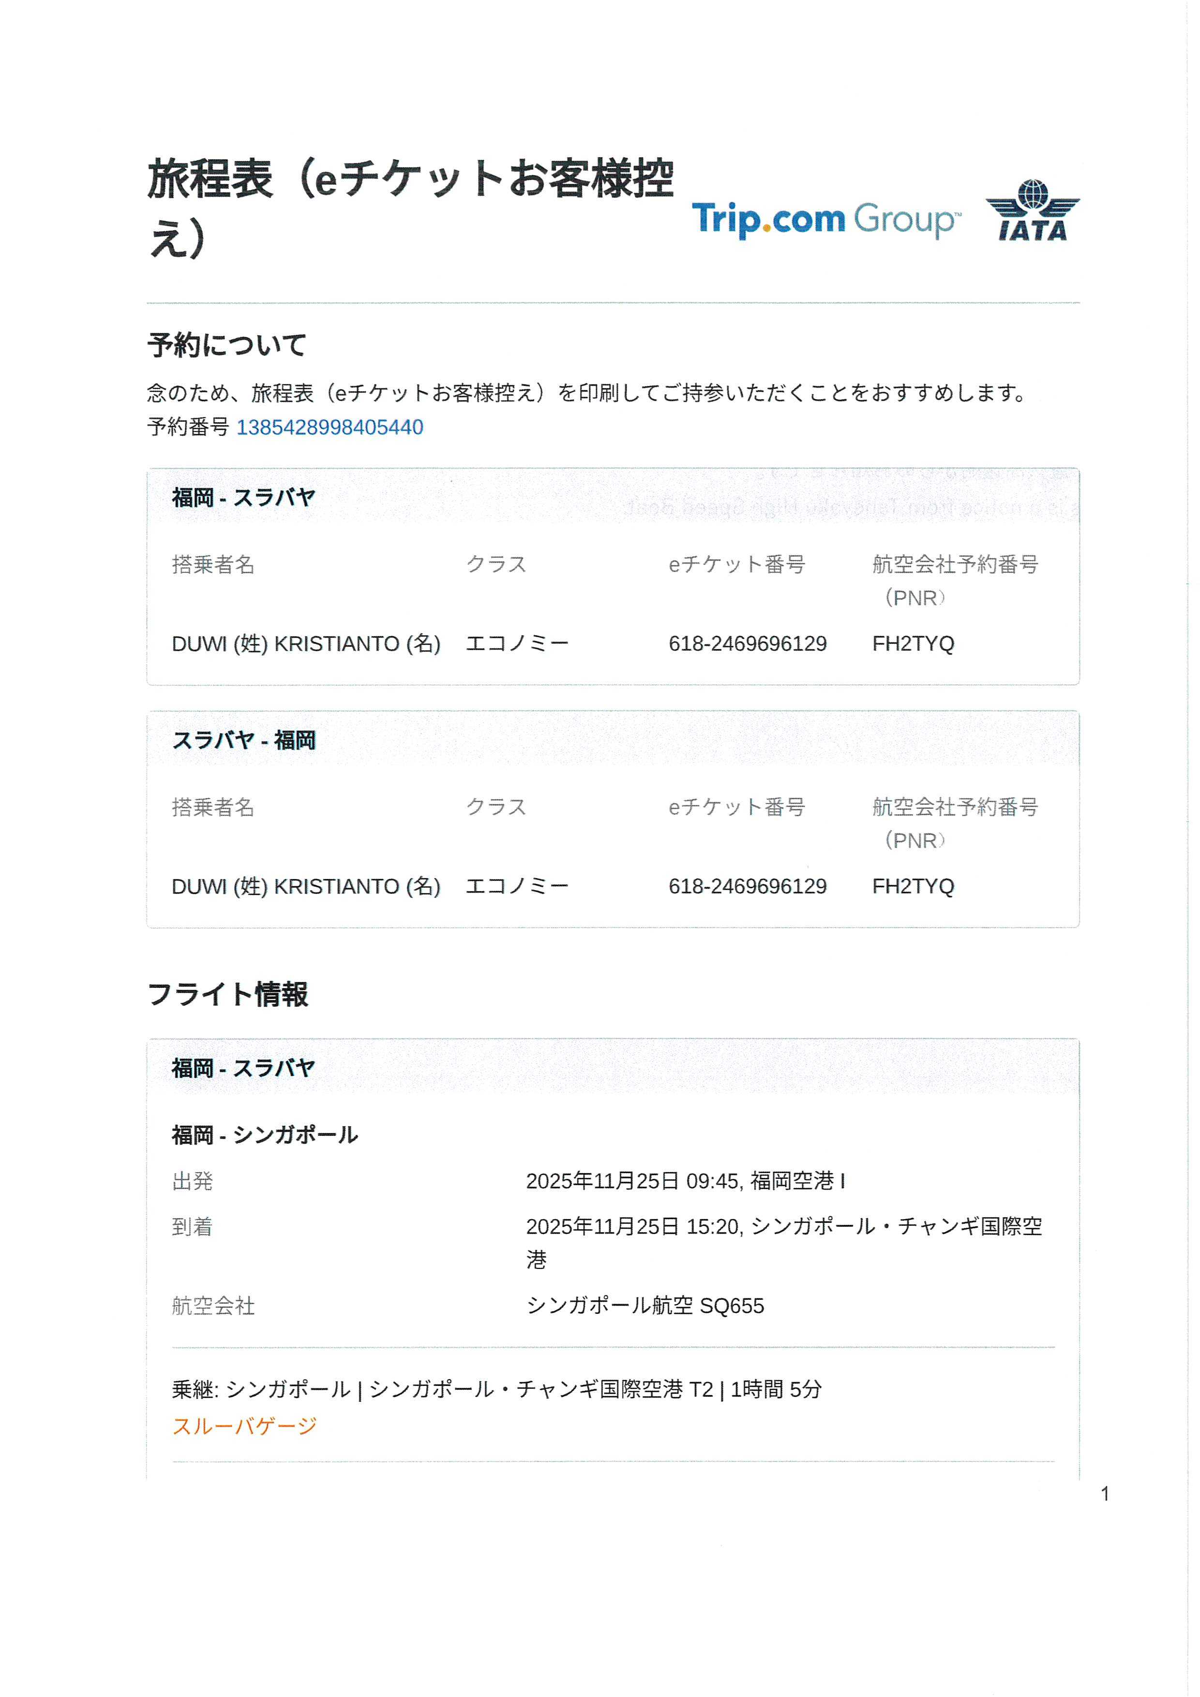The width and height of the screenshot is (1200, 1697).
Task: Click PNR code FH2TYQ in second card
Action: tap(913, 886)
